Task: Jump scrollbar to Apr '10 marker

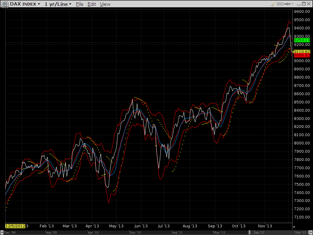Action: click(93, 233)
